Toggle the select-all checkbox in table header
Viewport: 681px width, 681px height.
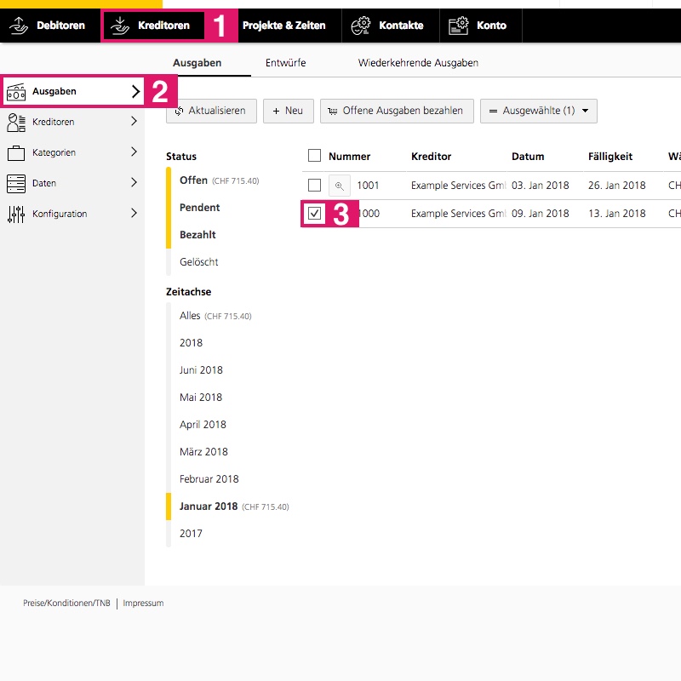point(314,156)
